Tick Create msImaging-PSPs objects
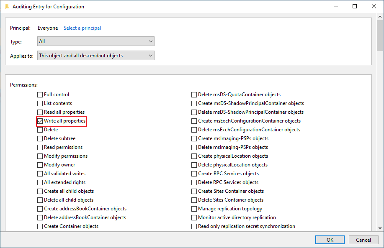The height and width of the screenshot is (248, 384). (194, 139)
